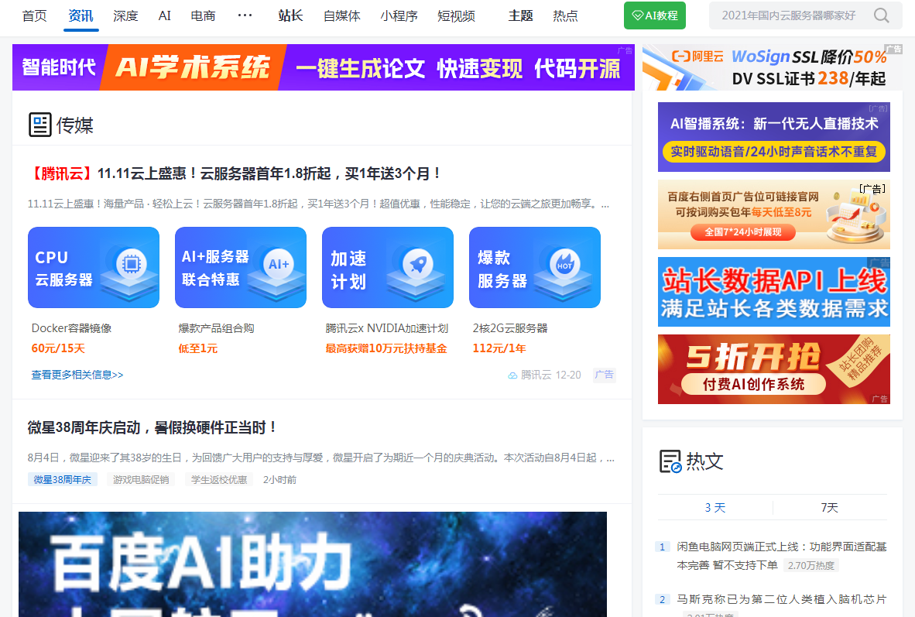915x617 pixels.
Task: Open the AI智播系统 无人直播 banner
Action: point(774,137)
